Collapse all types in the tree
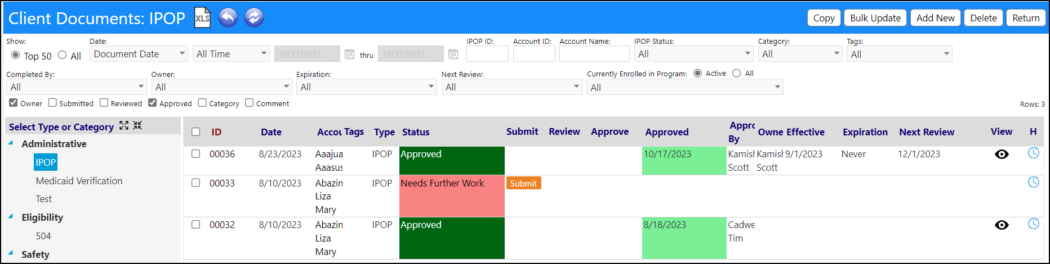Screen dimensions: 1050x264 tap(137, 126)
